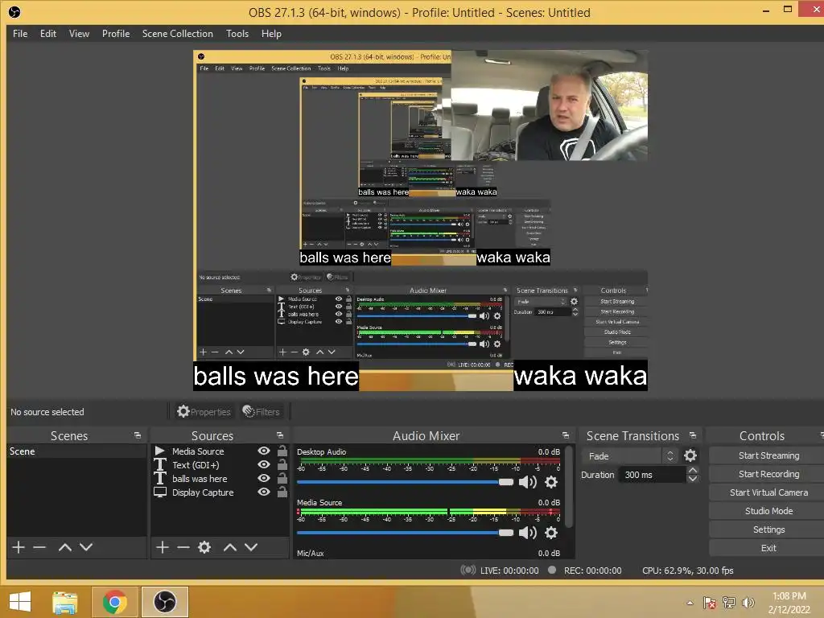Add a new source with plus icon
Viewport: 824px width, 618px height.
pos(163,547)
